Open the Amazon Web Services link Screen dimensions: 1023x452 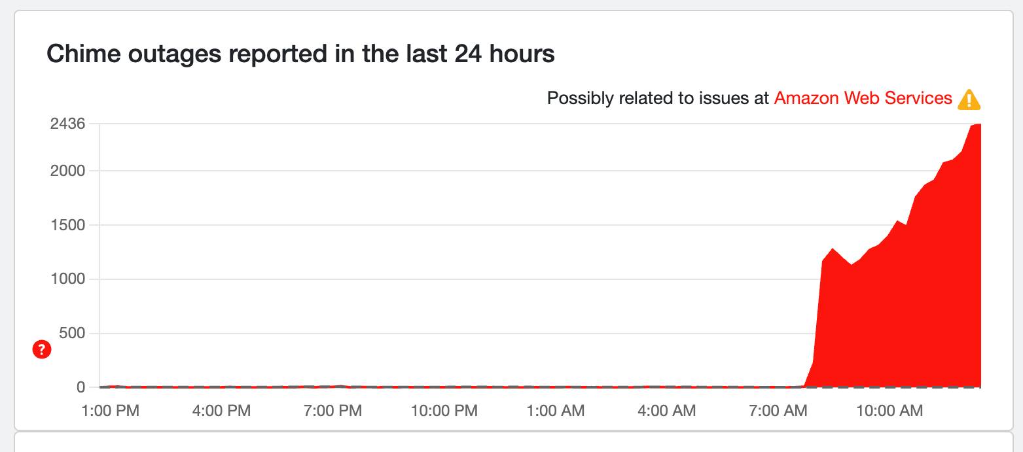point(863,98)
